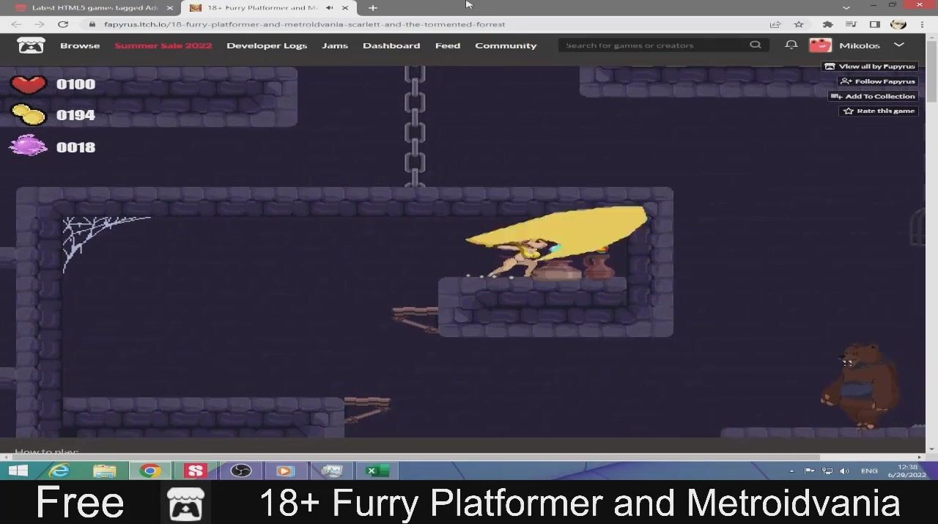Expand the user menu chevron beside Mikolos
938x524 pixels.
pyautogui.click(x=899, y=45)
